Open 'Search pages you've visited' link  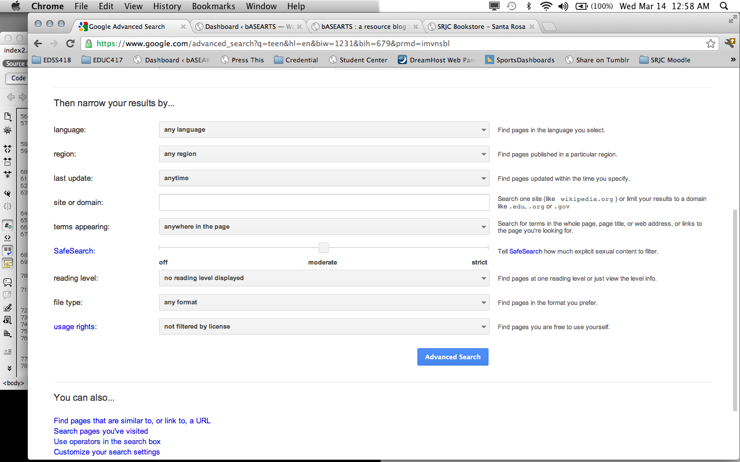click(101, 431)
